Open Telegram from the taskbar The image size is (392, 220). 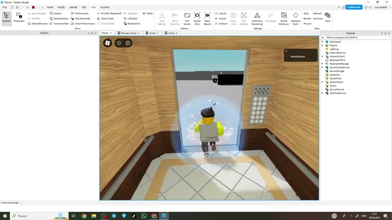pyautogui.click(x=114, y=216)
